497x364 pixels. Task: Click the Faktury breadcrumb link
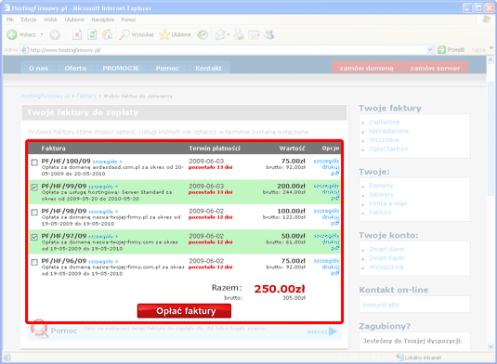coord(86,96)
